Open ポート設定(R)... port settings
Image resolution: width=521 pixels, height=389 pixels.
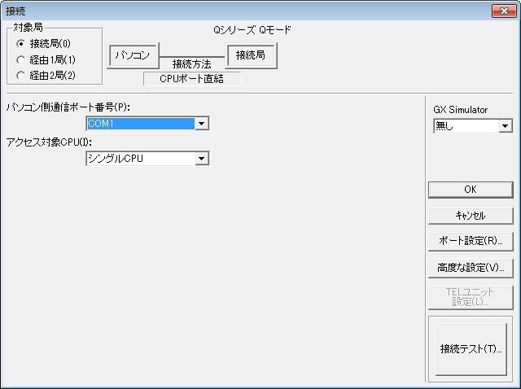(471, 241)
